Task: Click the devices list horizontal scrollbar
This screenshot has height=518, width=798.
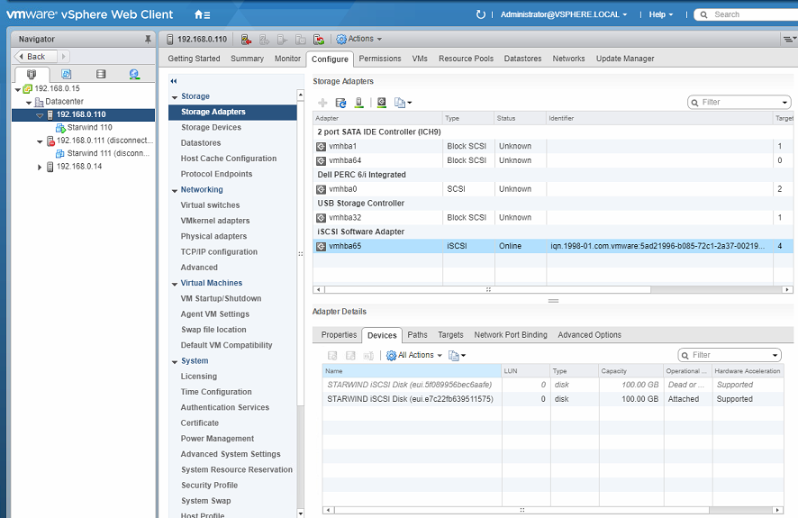Action: coord(521,510)
